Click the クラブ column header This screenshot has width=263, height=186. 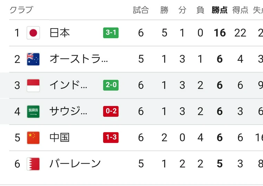pos(21,10)
